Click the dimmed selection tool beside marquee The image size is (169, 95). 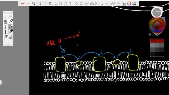[45, 3]
